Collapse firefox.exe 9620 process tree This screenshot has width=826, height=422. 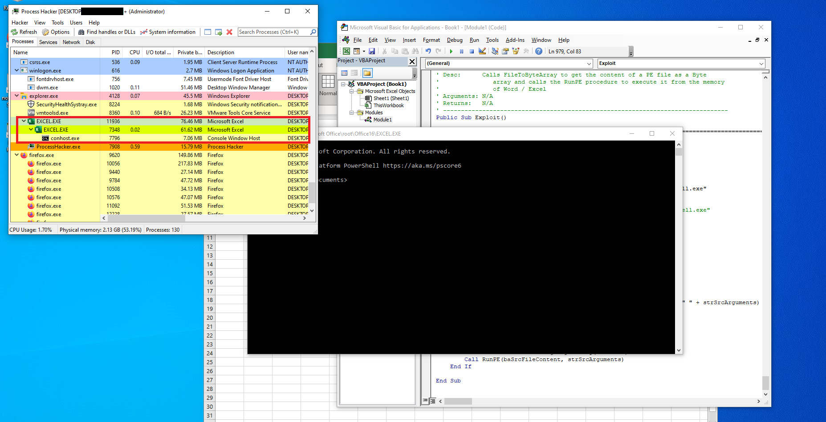tap(17, 155)
